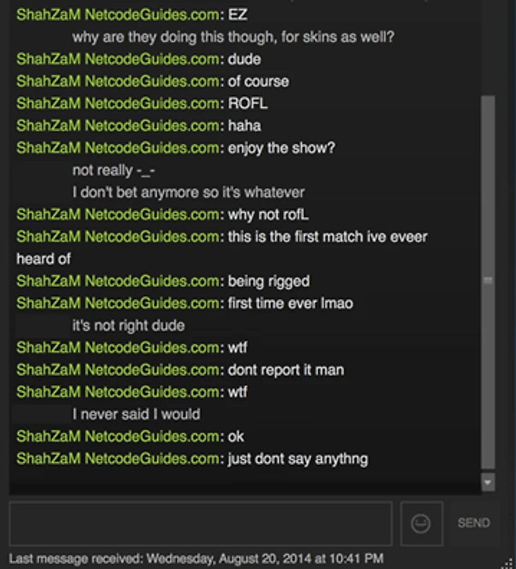This screenshot has width=516, height=569.
Task: Click the "just dont say anythng" message
Action: pyautogui.click(x=298, y=459)
